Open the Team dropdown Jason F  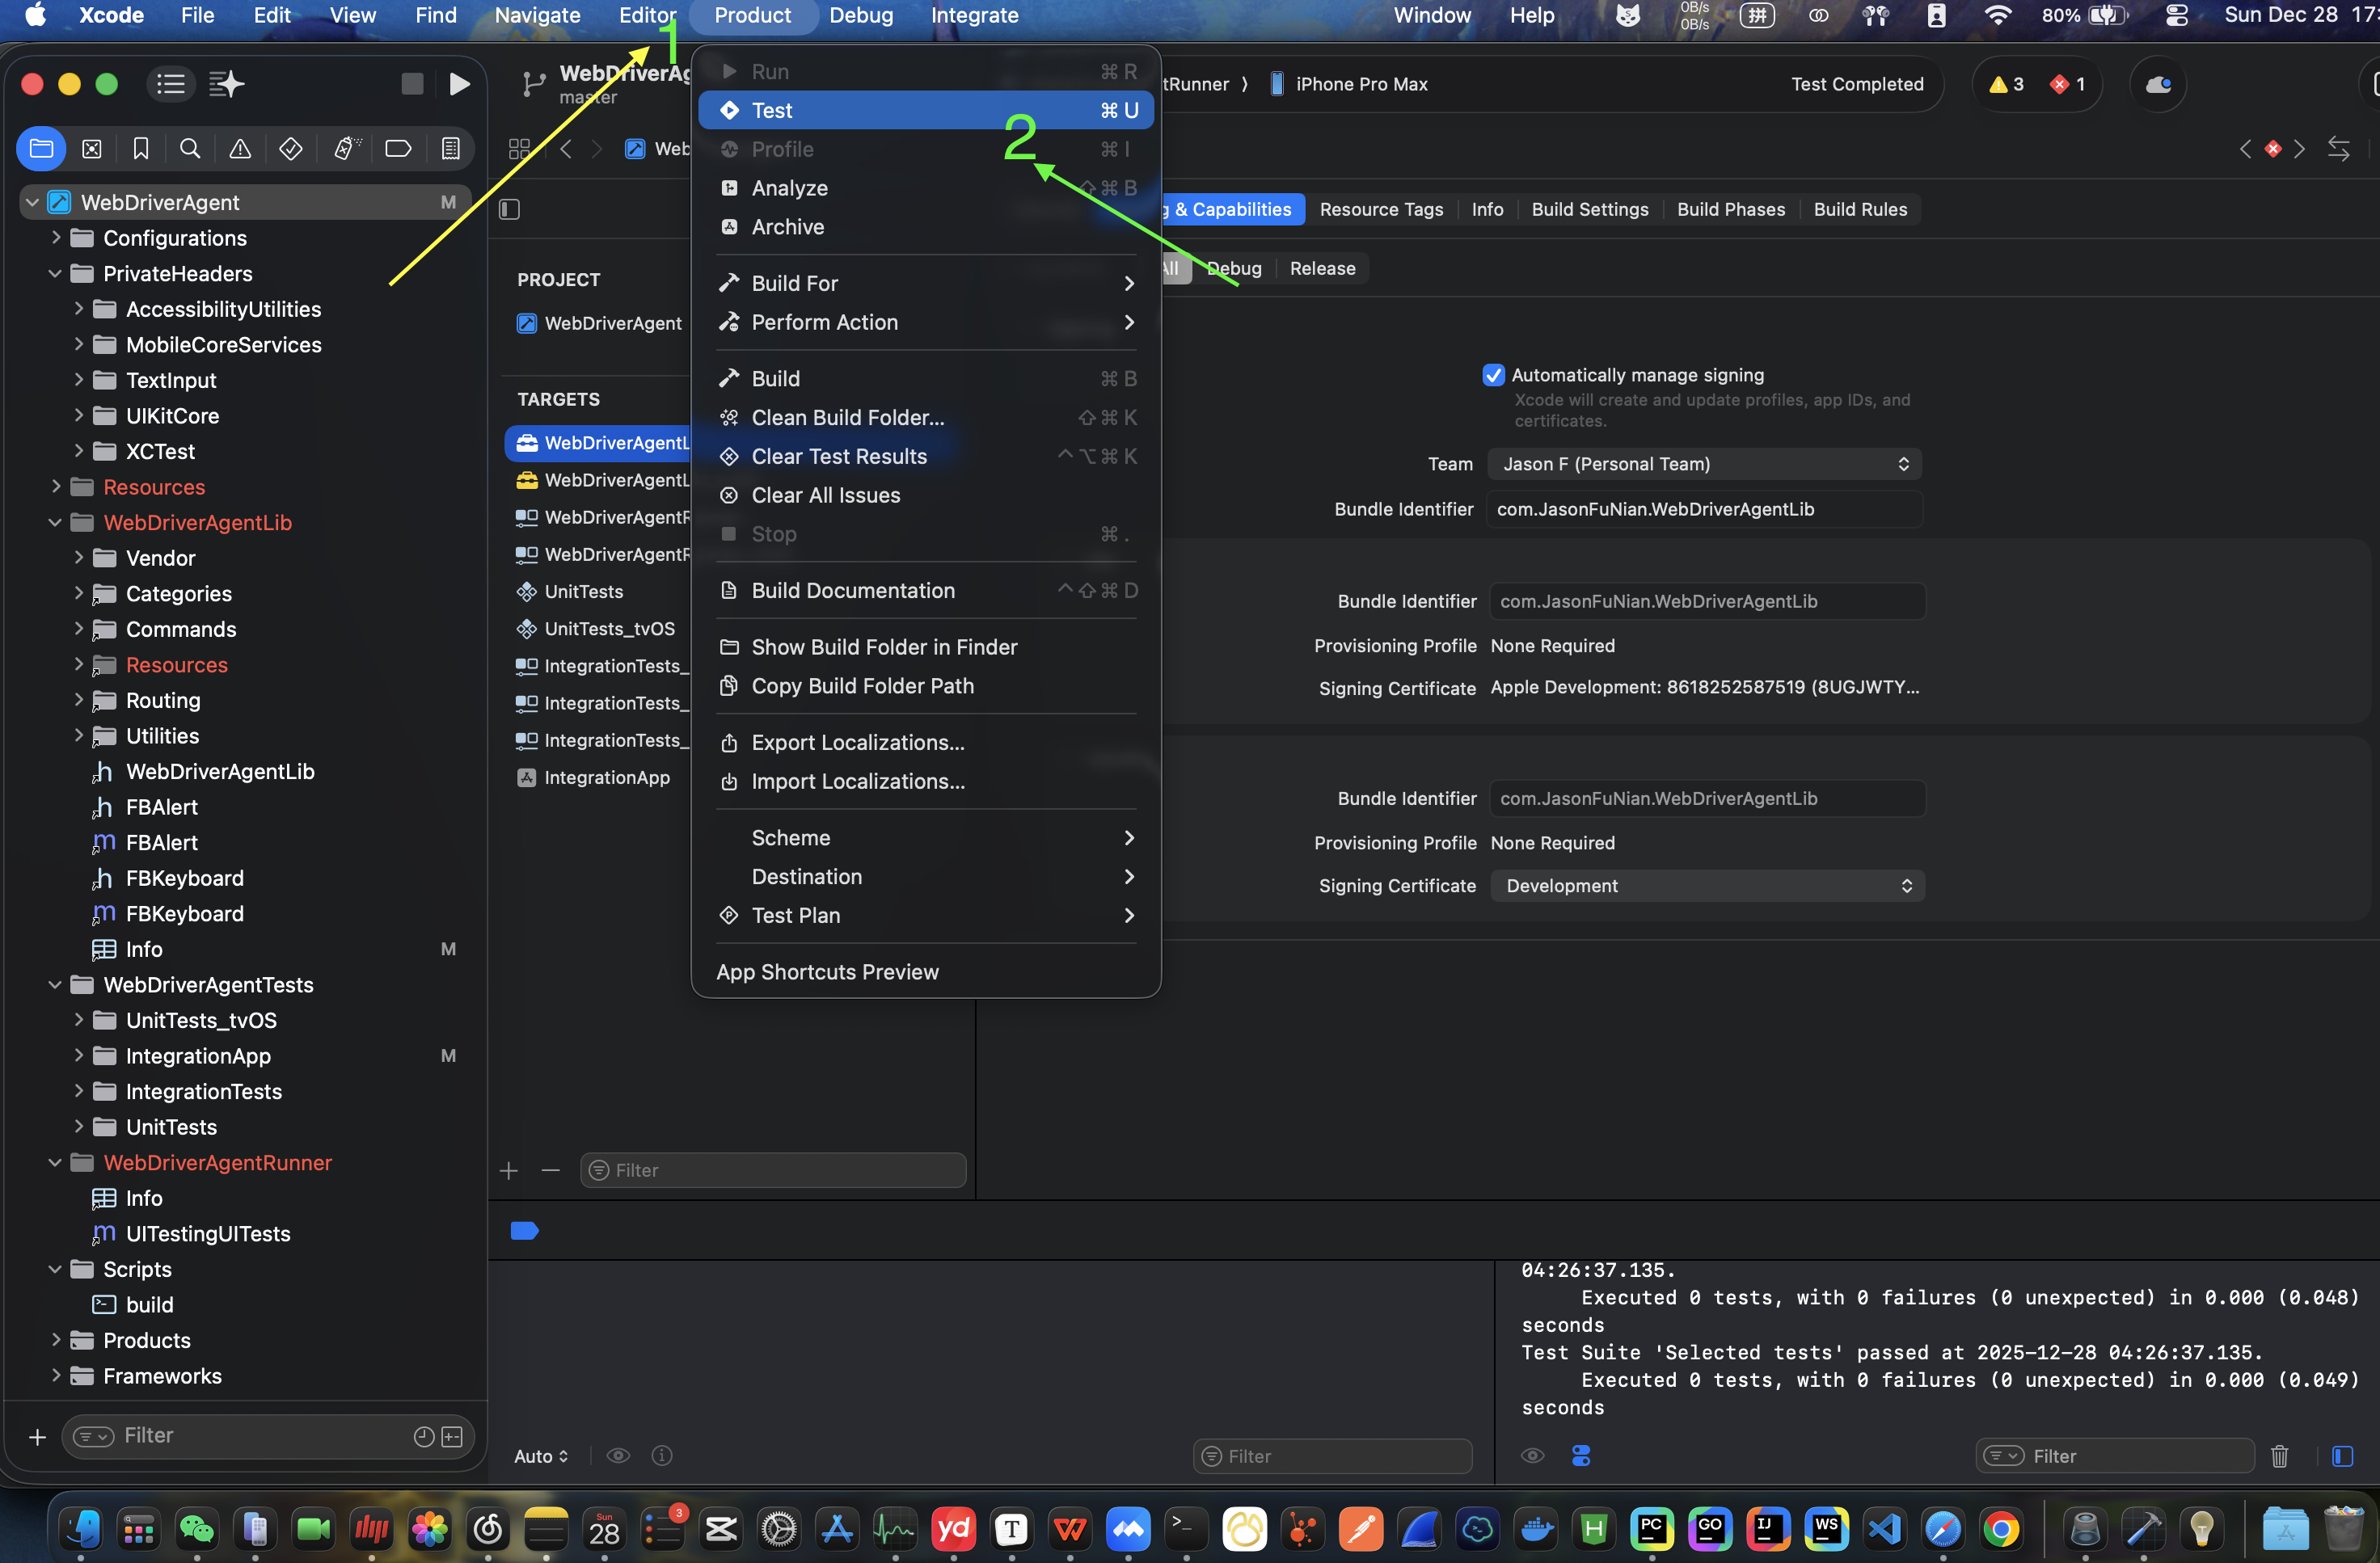1704,464
